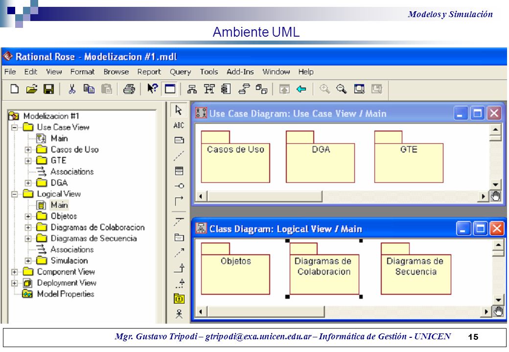Image resolution: width=509 pixels, height=352 pixels.
Task: Open the File menu
Action: click(10, 72)
